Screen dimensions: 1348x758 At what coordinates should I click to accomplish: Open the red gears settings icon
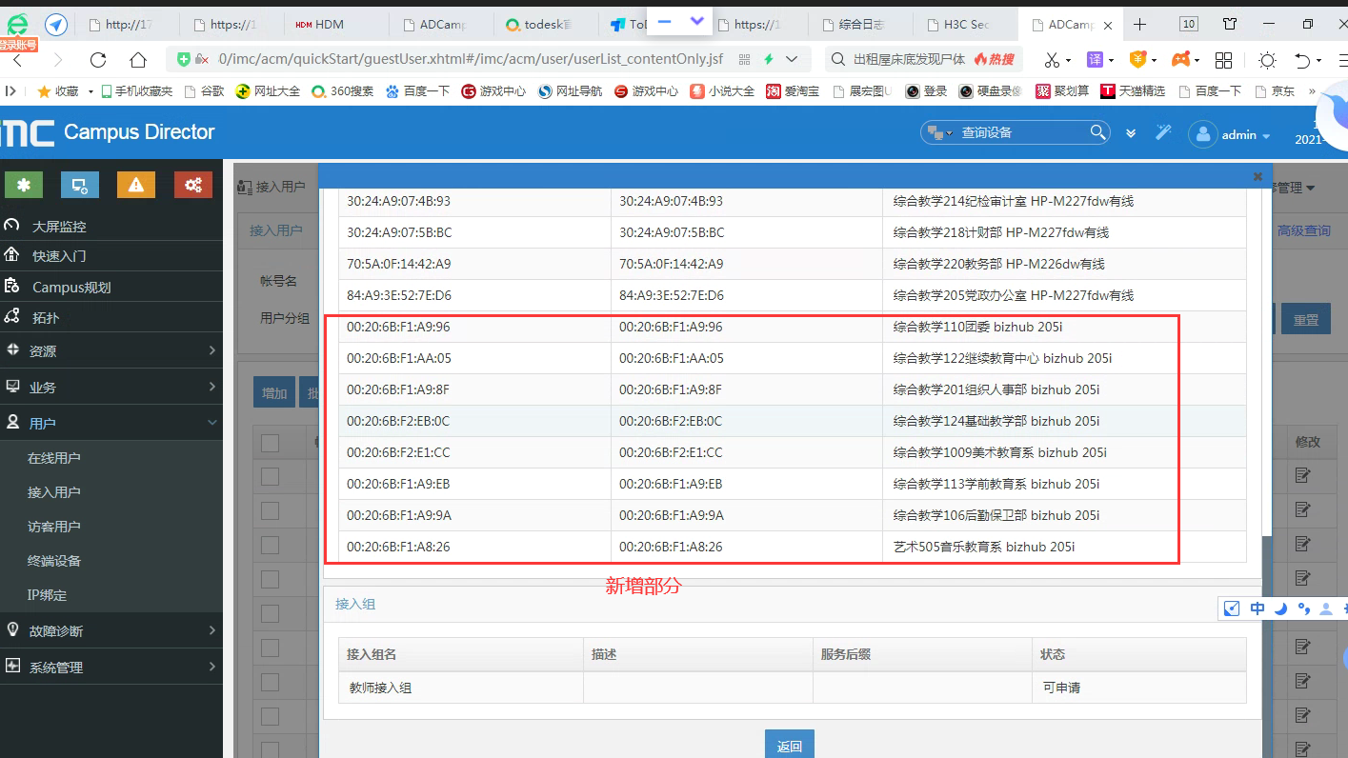point(193,185)
